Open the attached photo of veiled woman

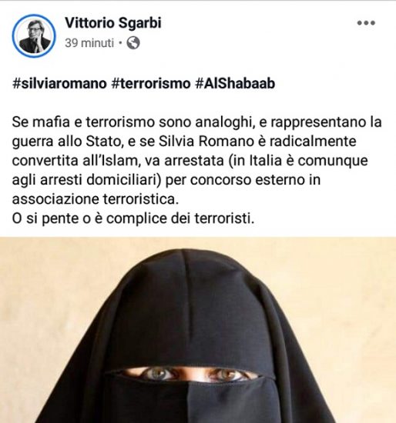198,330
